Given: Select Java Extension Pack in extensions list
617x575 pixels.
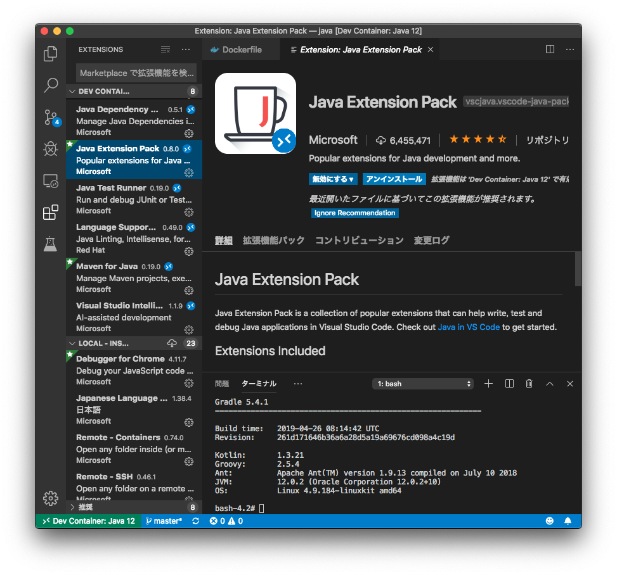Looking at the screenshot, I should [134, 160].
